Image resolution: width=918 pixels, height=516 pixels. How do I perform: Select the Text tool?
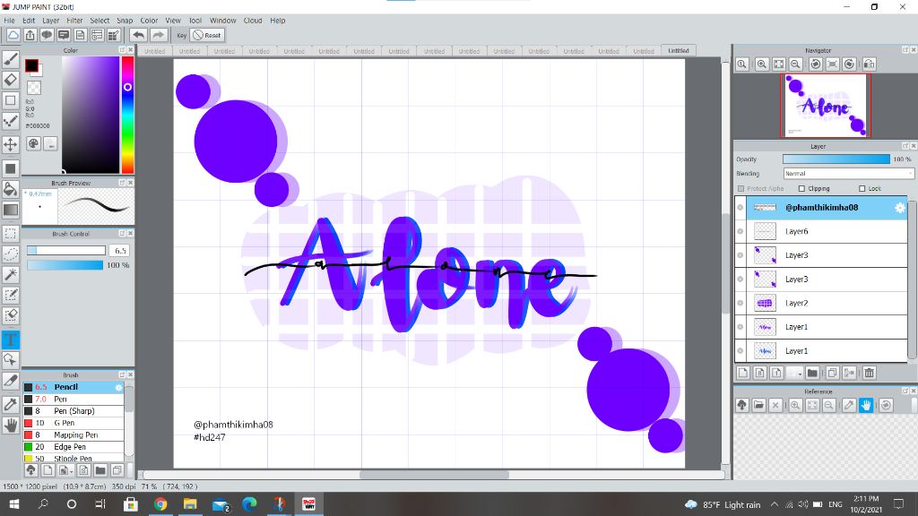(11, 340)
